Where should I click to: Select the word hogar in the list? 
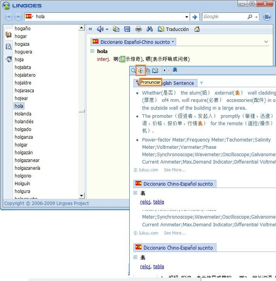point(21,36)
